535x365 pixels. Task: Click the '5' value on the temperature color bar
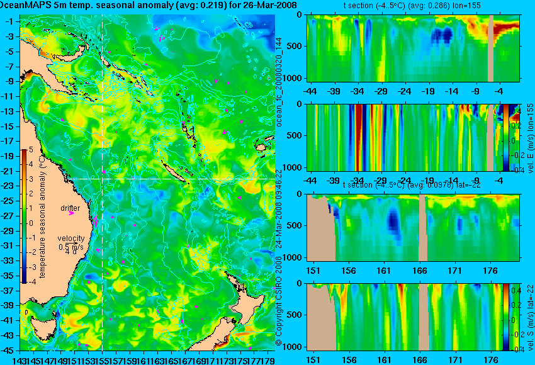click(31, 149)
